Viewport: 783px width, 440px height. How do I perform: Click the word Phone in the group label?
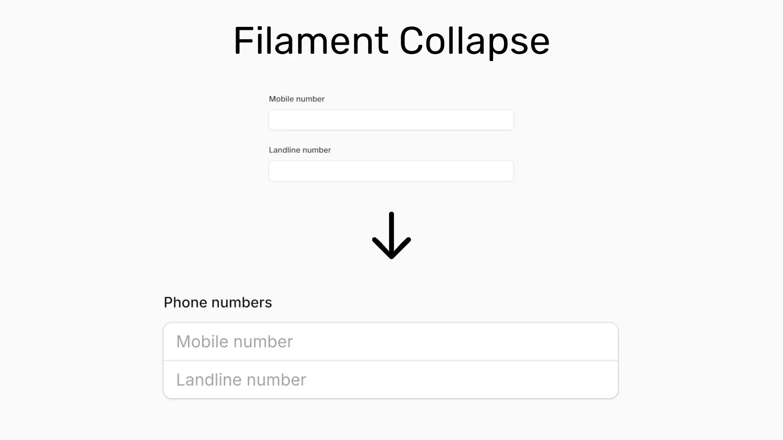(x=186, y=302)
